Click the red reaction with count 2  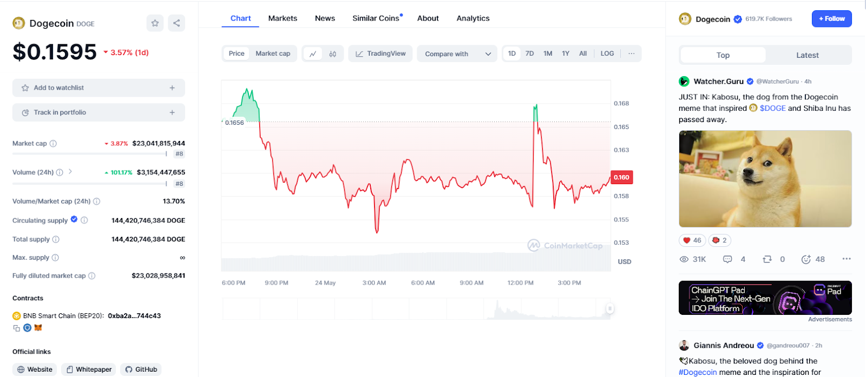point(720,240)
